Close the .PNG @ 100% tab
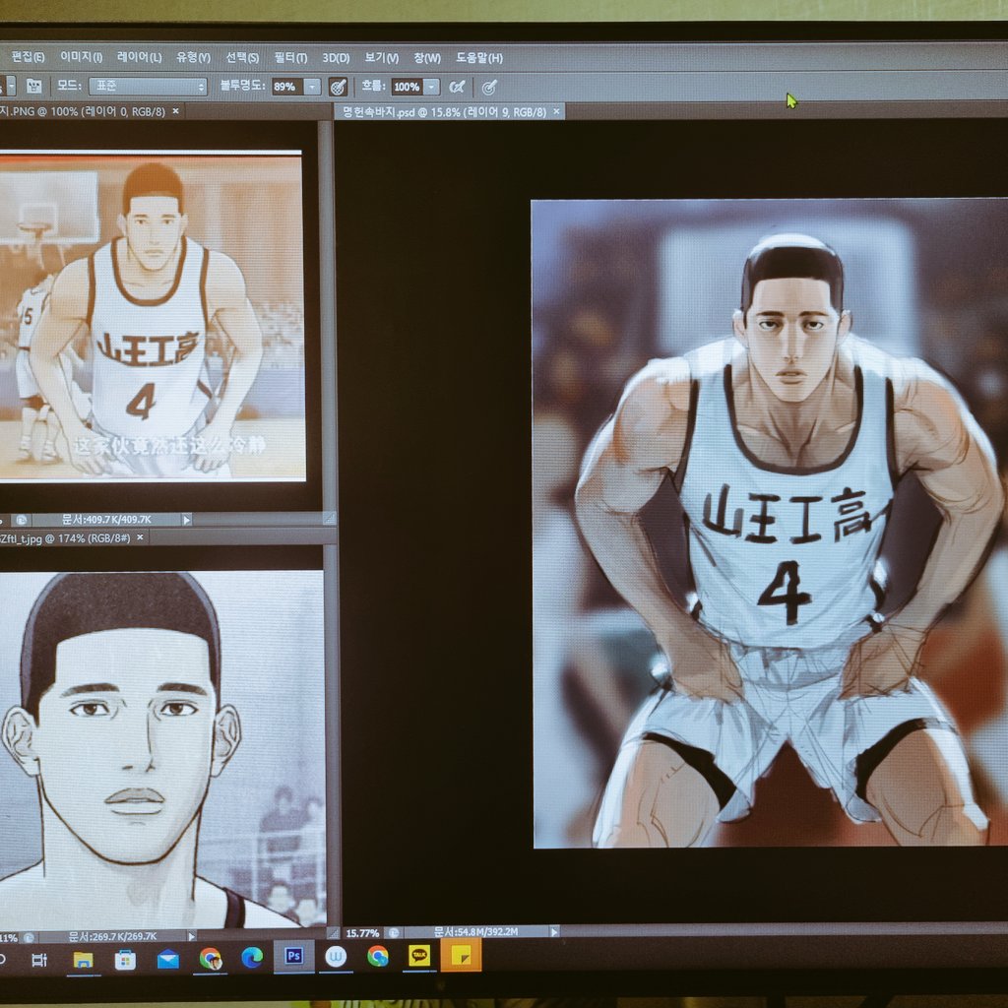The image size is (1008, 1008). click(175, 111)
